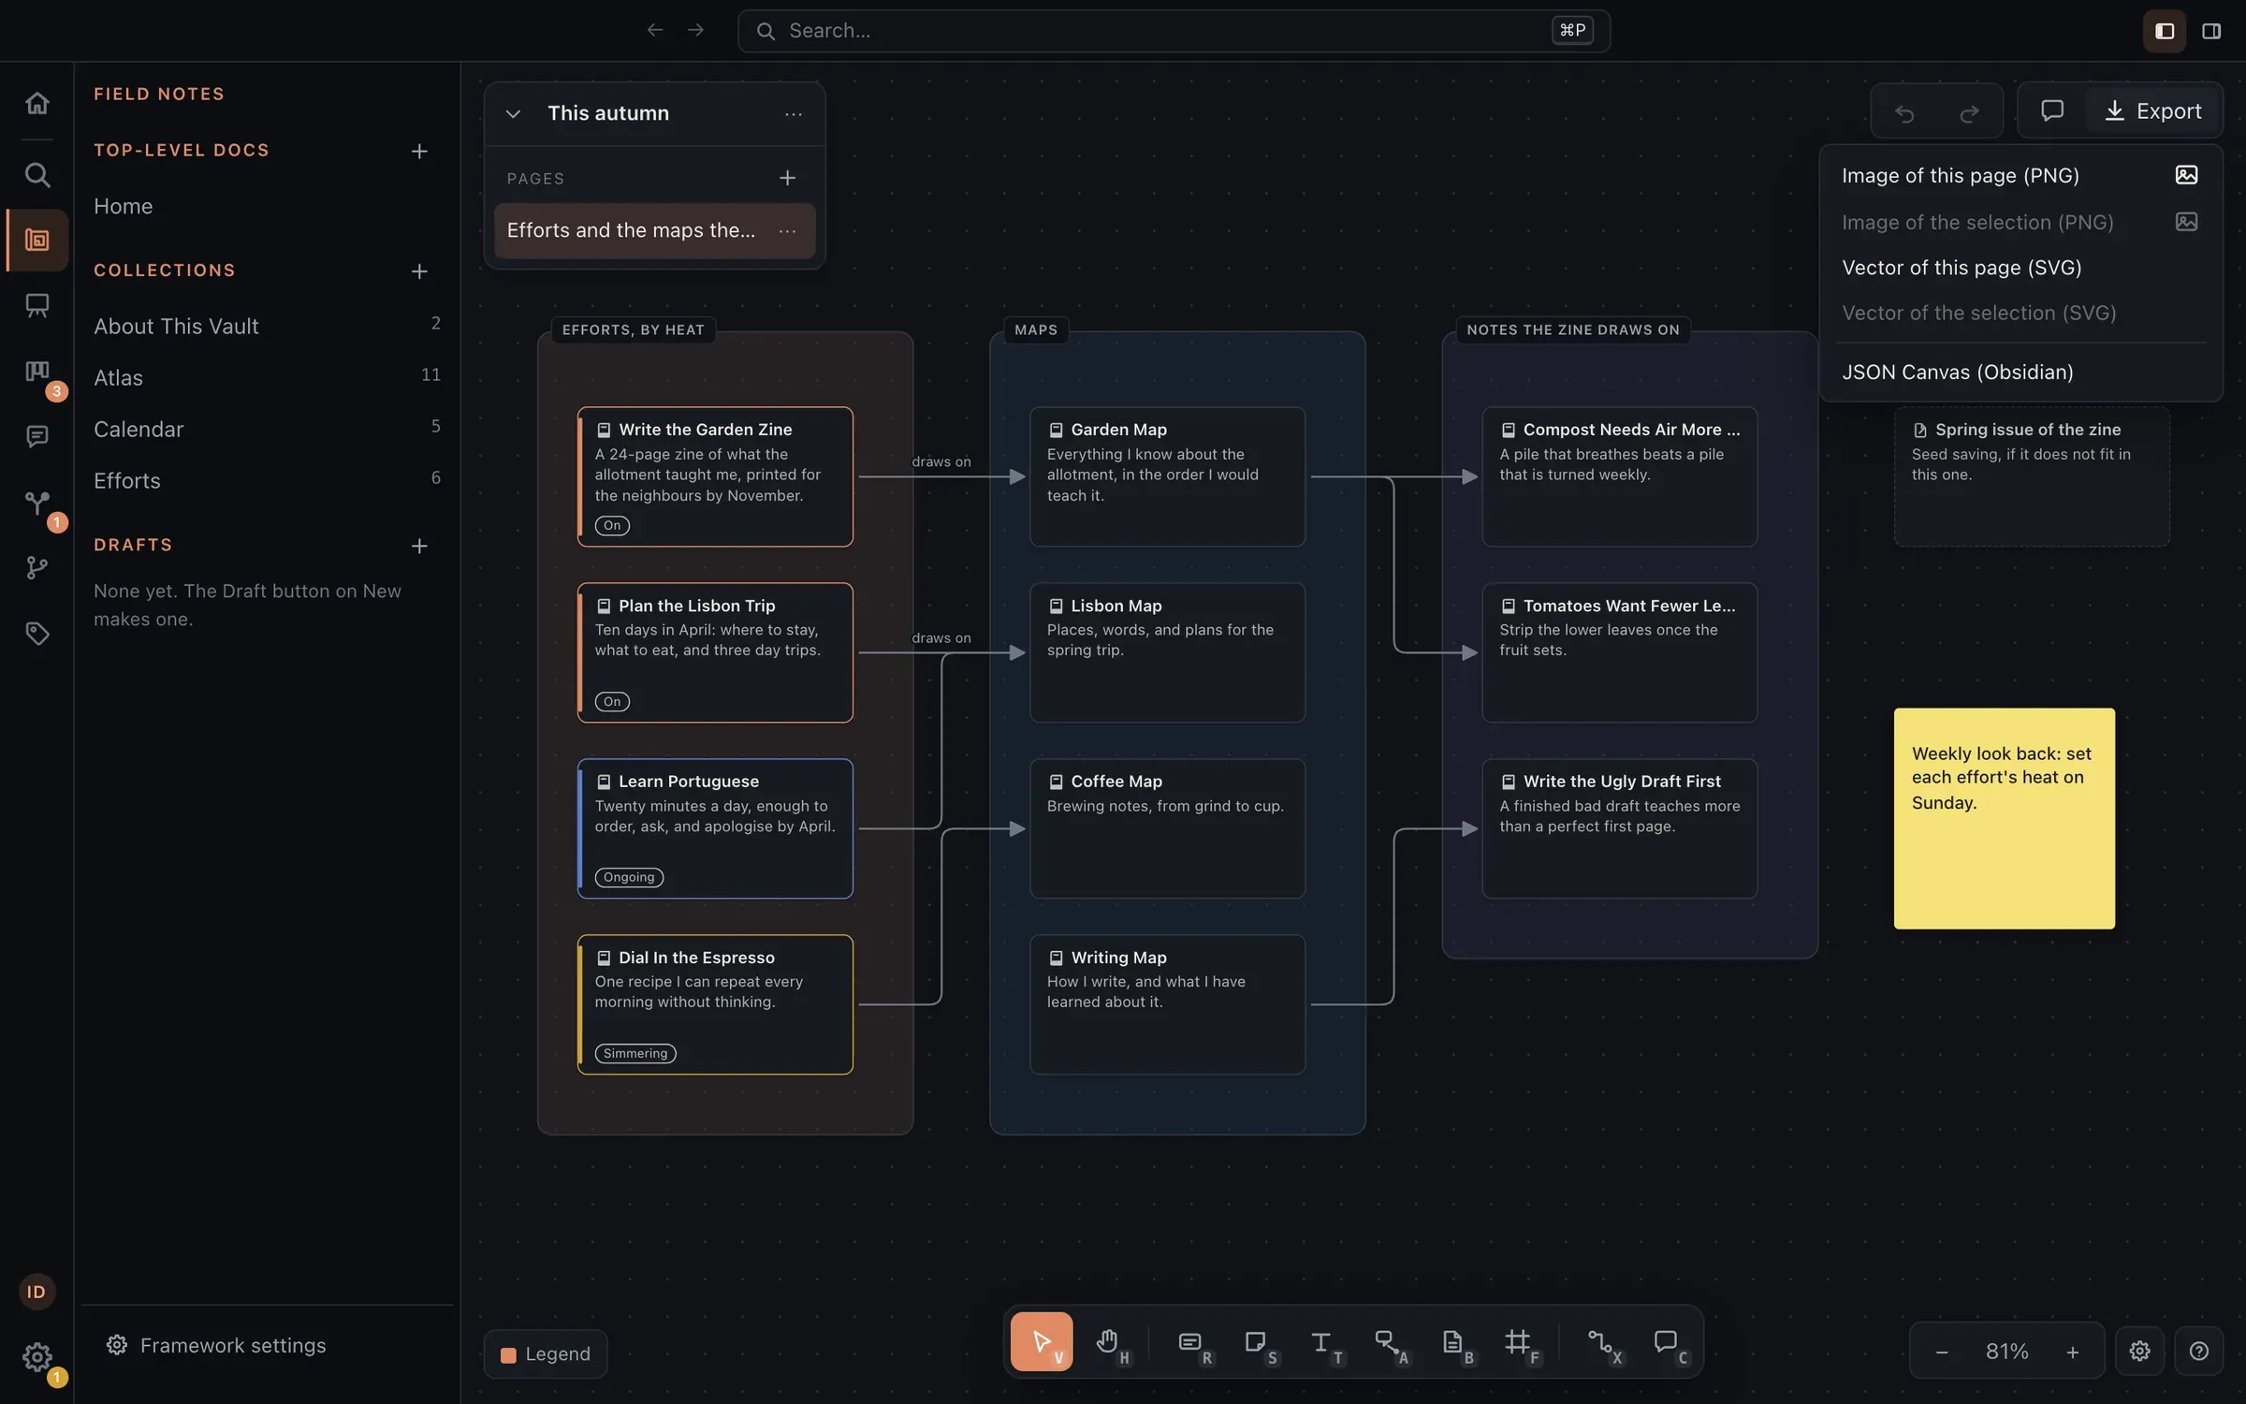Viewport: 2246px width, 1404px height.
Task: Open the Efforts collection
Action: tap(267, 480)
